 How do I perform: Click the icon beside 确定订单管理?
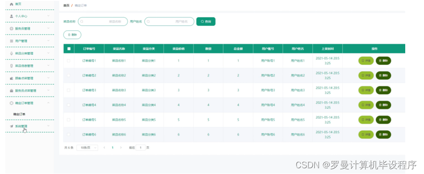click(x=12, y=103)
